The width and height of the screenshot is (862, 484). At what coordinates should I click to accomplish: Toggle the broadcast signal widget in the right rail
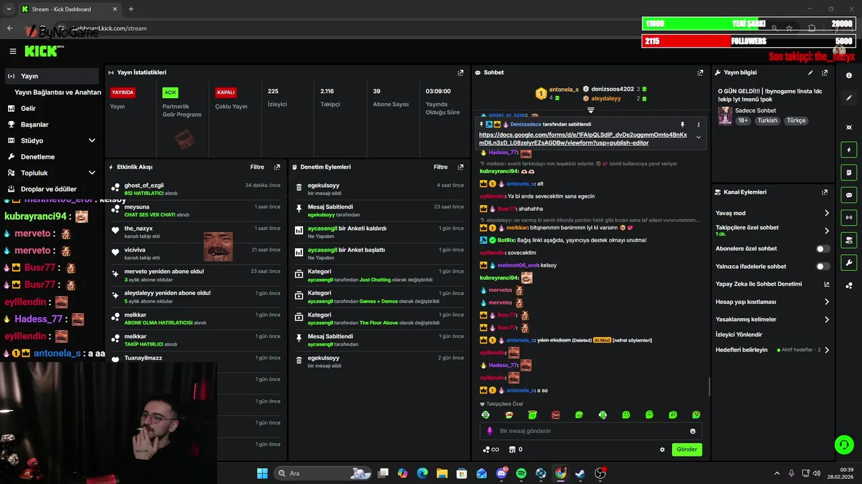click(849, 217)
